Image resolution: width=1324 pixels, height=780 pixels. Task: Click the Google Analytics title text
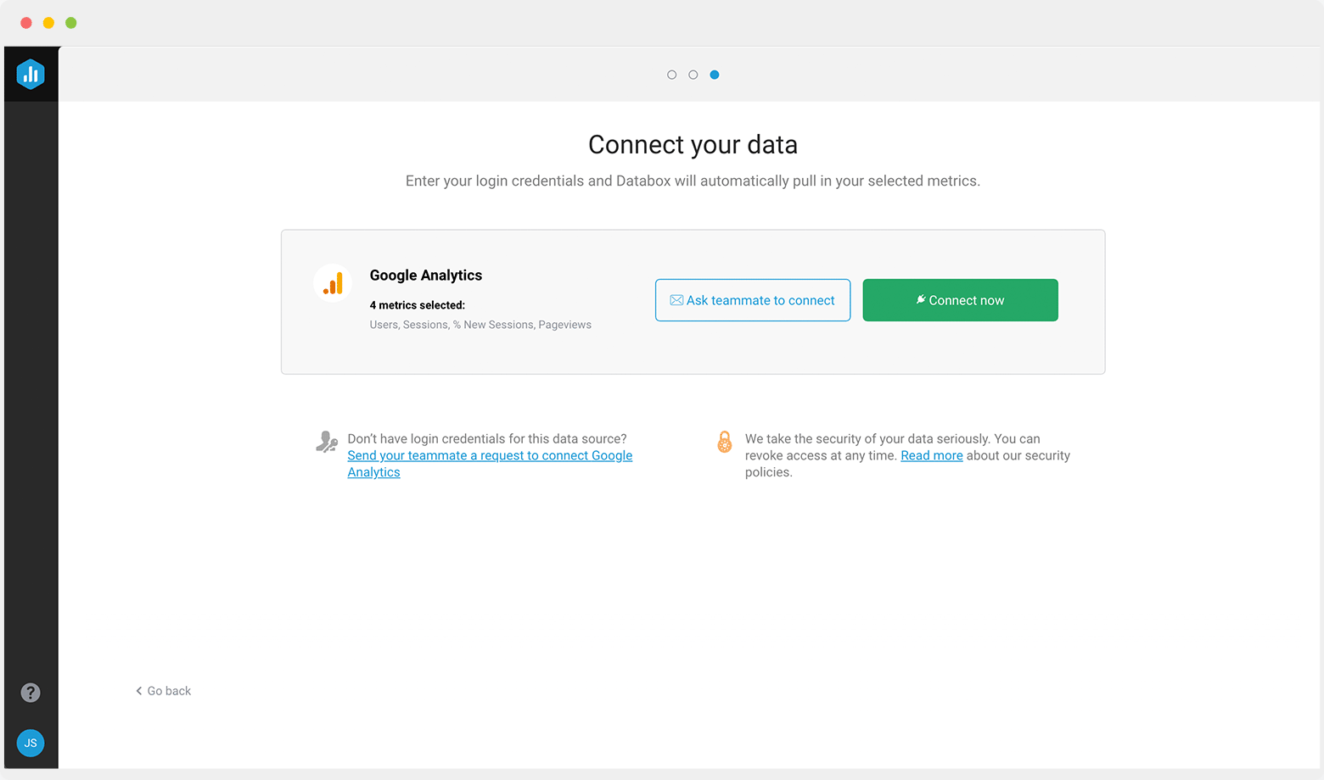[426, 276]
